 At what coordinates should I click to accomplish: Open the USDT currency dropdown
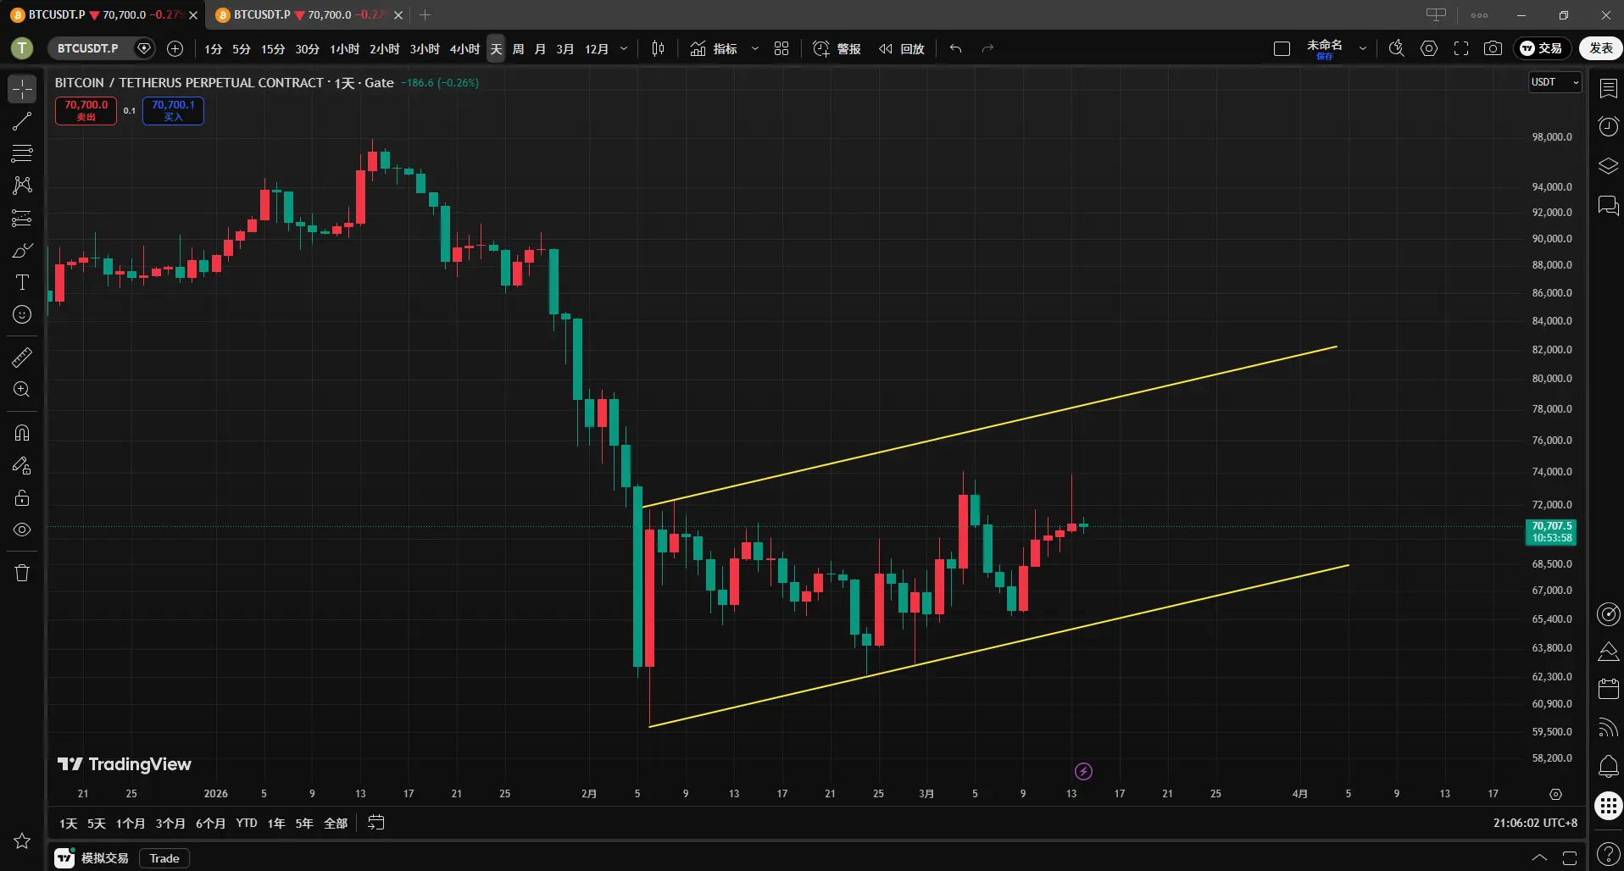tap(1554, 82)
